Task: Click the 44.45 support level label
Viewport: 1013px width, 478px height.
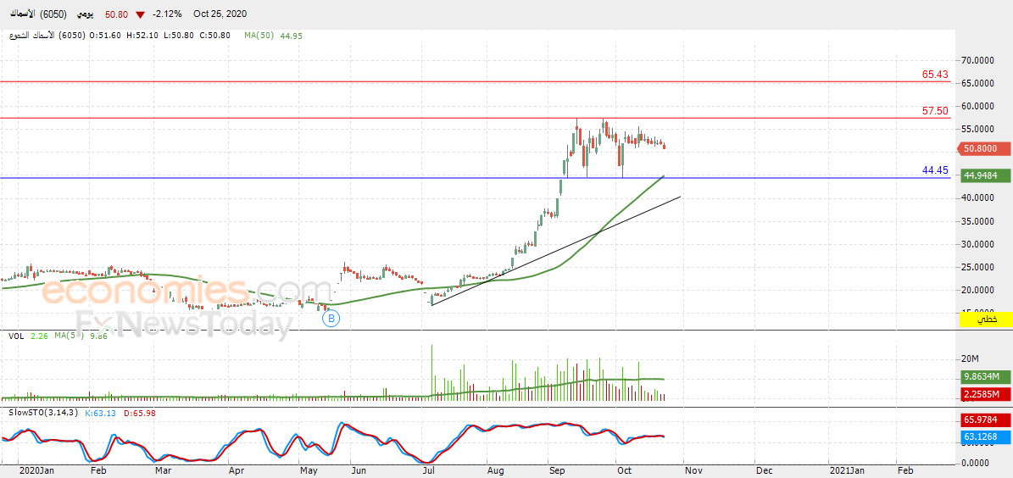Action: (x=935, y=170)
